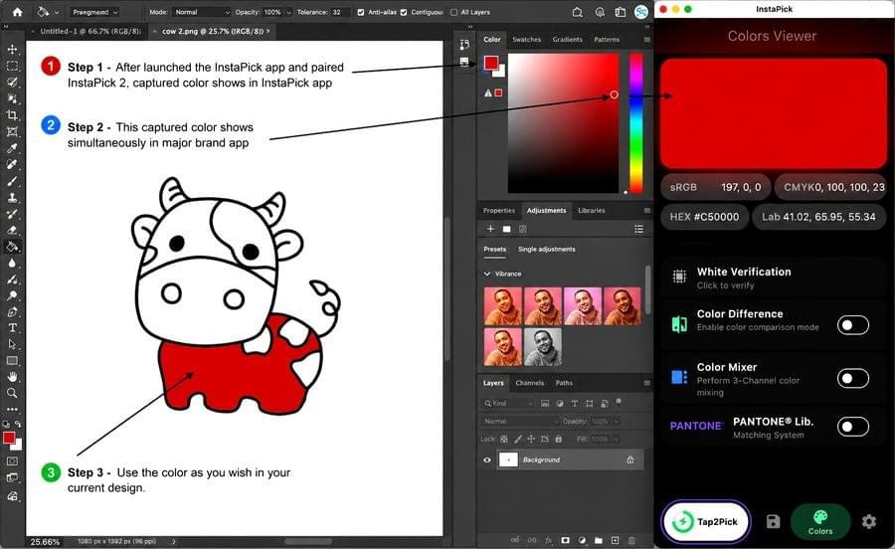Open InstaPick settings gear

coord(869,521)
